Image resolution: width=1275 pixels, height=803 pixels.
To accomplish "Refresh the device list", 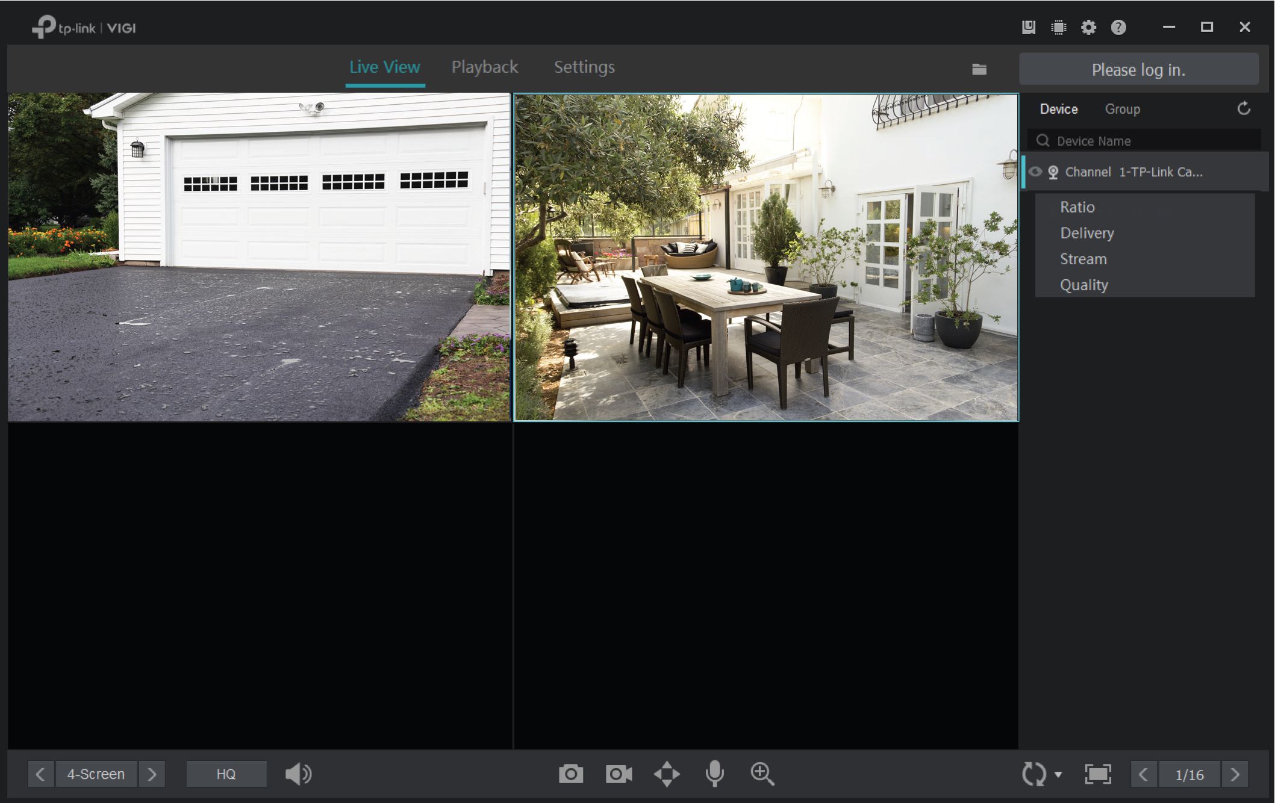I will (x=1243, y=108).
